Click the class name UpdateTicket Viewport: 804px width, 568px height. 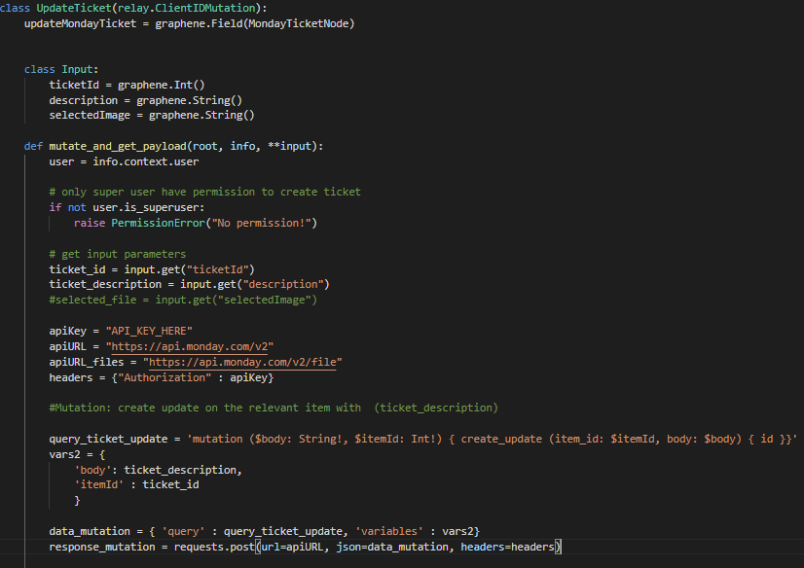[x=73, y=8]
